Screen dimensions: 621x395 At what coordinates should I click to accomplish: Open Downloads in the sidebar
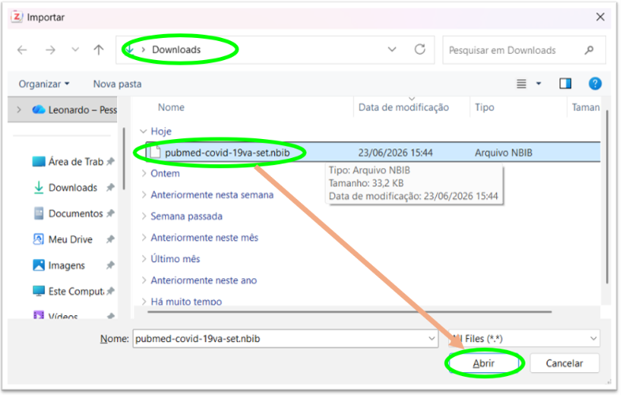pos(73,187)
